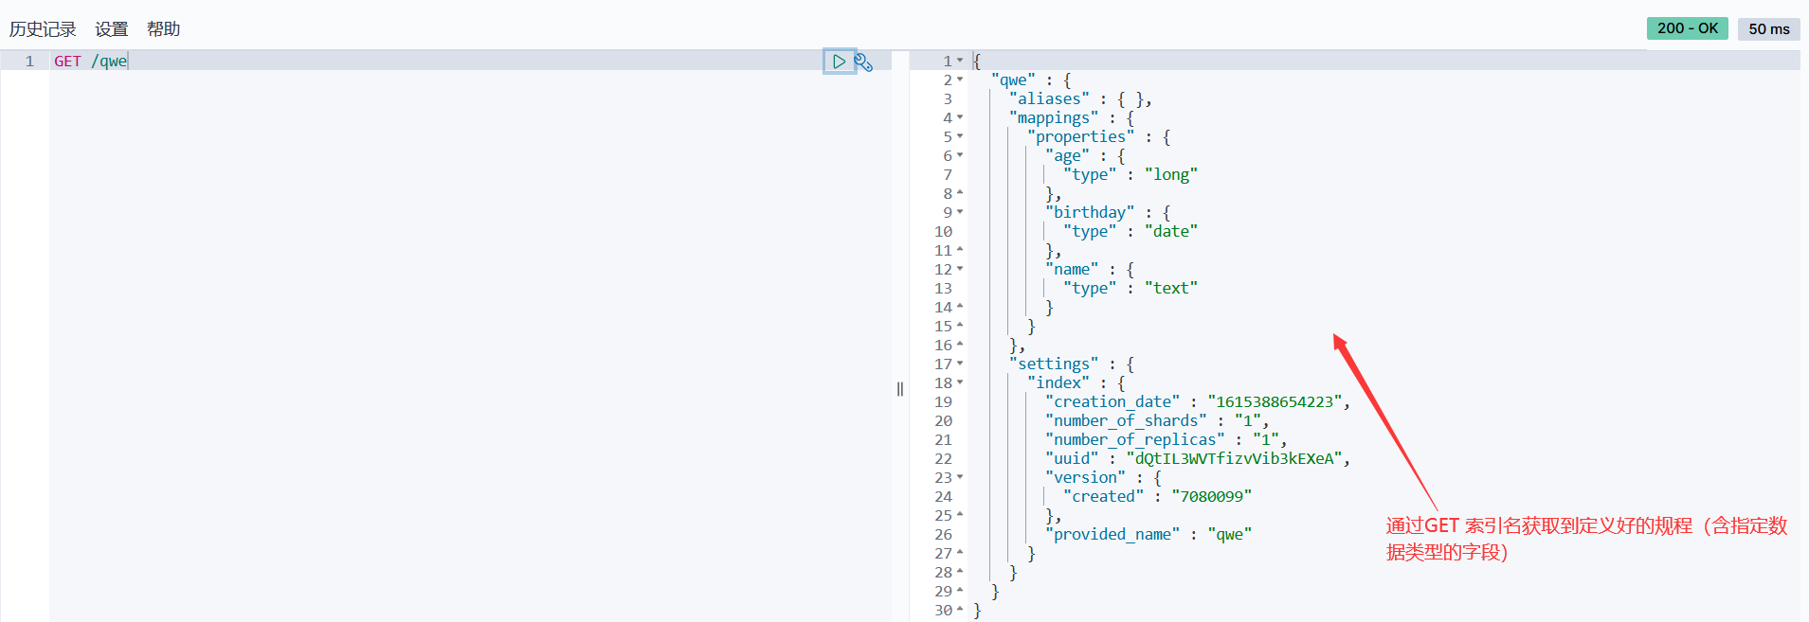Click the 50 ms response time badge
Screen dimensions: 1809x622
tap(1768, 28)
